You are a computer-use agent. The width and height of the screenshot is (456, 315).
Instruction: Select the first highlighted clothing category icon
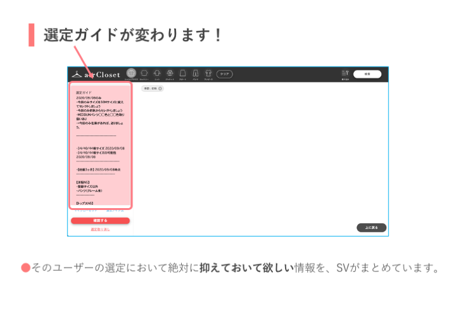point(131,73)
